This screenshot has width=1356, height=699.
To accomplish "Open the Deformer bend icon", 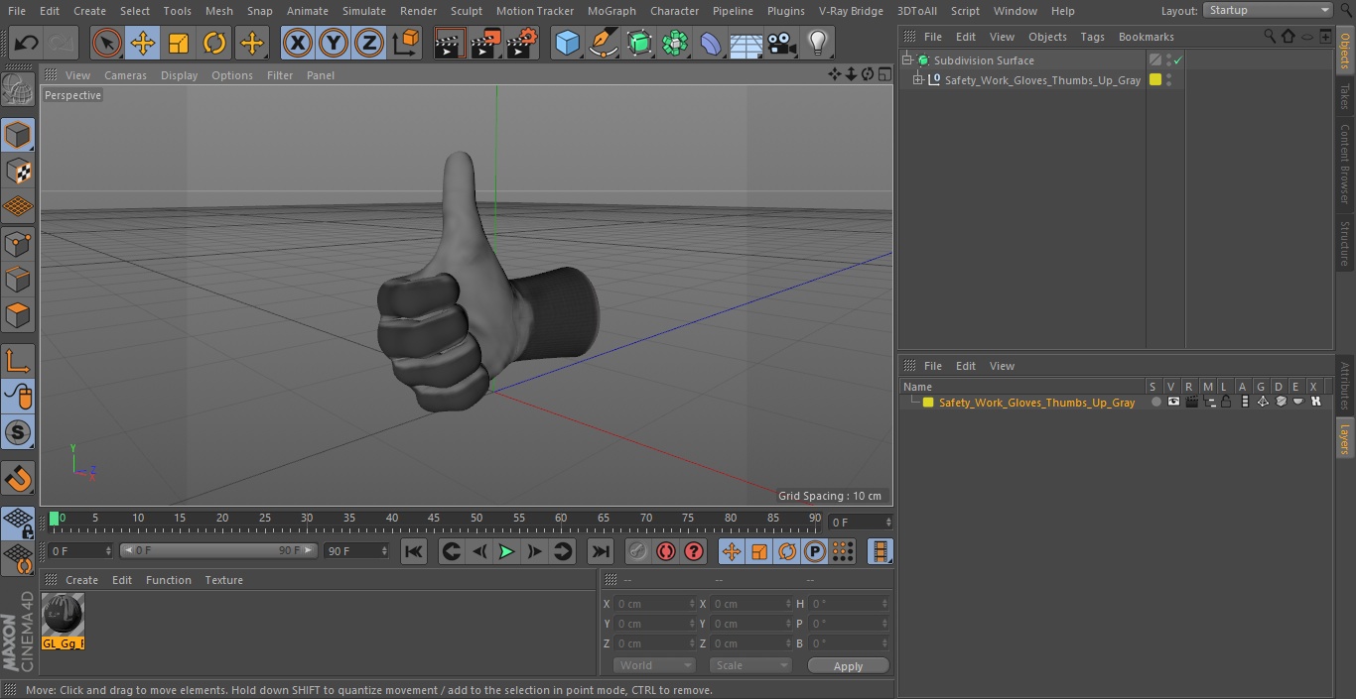I will pyautogui.click(x=711, y=44).
